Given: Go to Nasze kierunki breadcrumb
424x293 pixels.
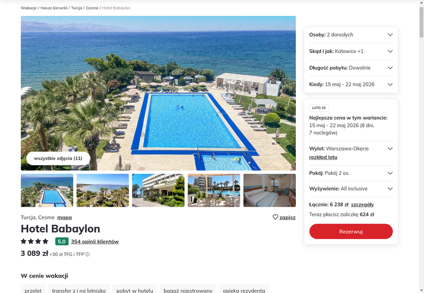Looking at the screenshot, I should tap(54, 8).
